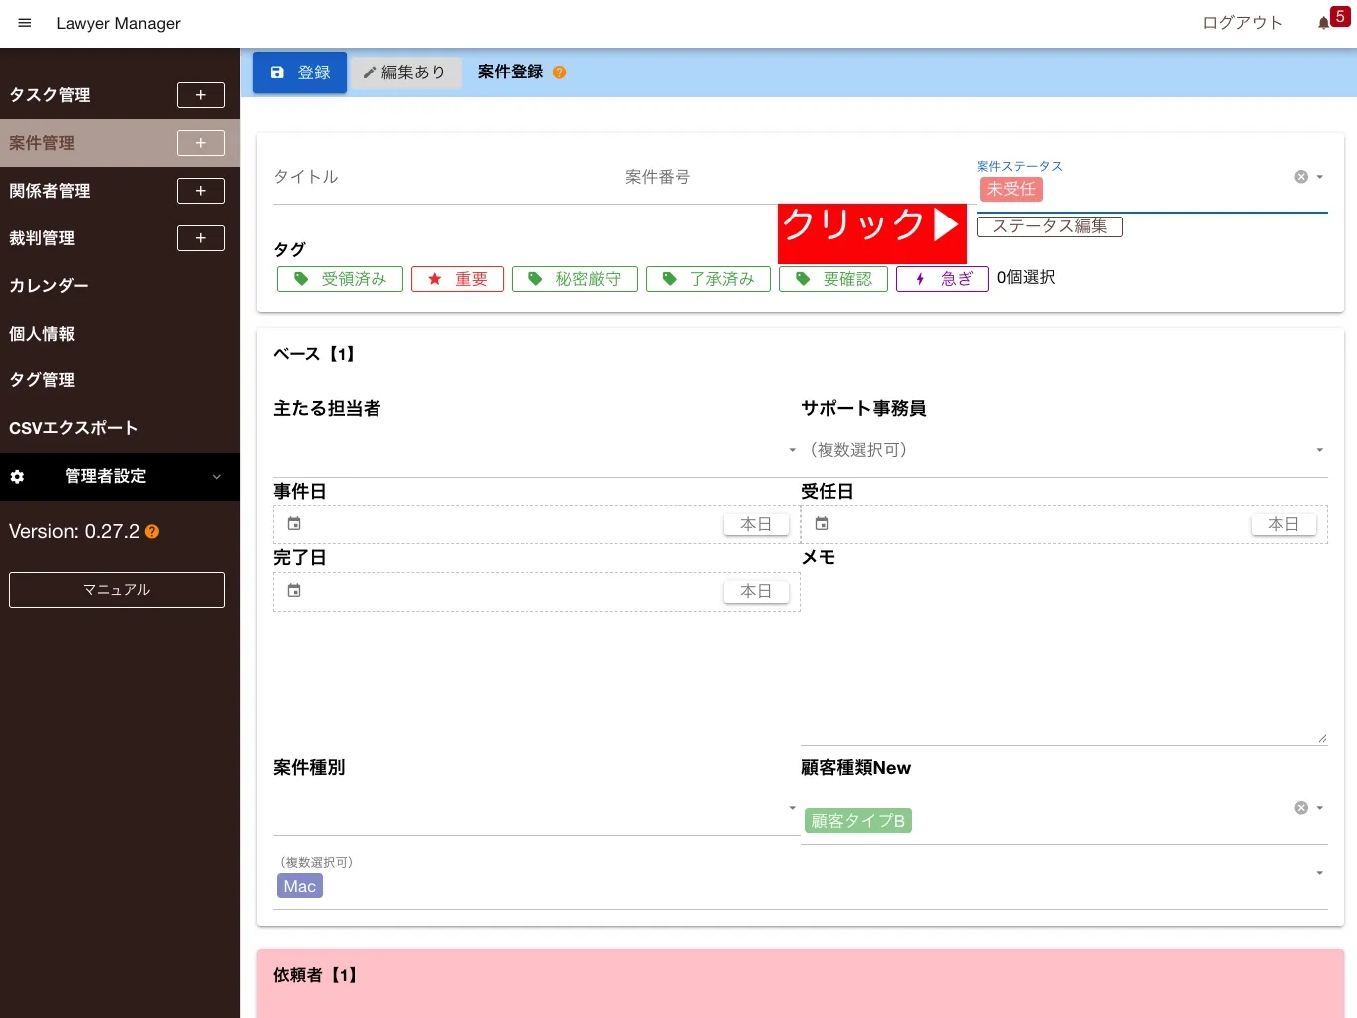Open the dropdown arrow on the Mac chip field
This screenshot has height=1018, width=1357.
[1320, 873]
